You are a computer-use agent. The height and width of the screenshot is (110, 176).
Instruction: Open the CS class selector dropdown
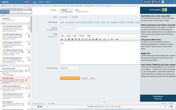(x=28, y=2)
